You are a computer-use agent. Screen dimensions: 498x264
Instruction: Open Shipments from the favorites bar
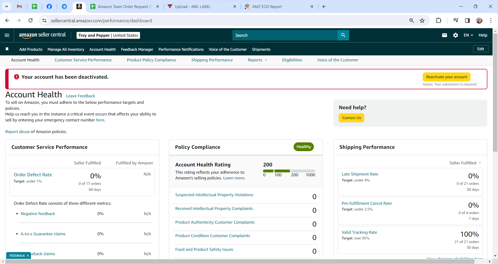261,49
